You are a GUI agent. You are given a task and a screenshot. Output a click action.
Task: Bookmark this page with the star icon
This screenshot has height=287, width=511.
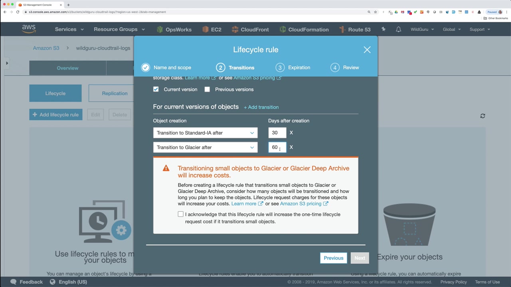click(x=375, y=12)
